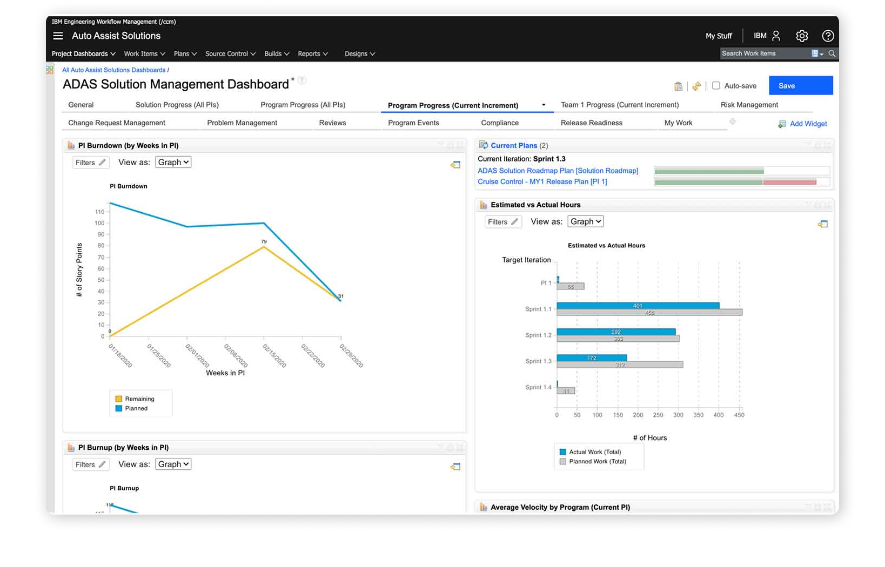Open the IBM user profile icon
The image size is (885, 567).
point(776,36)
